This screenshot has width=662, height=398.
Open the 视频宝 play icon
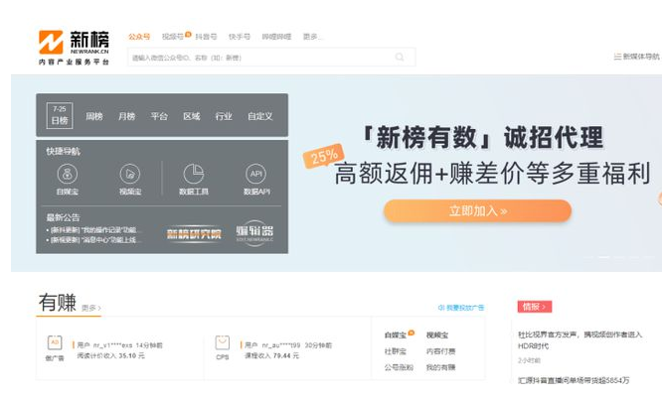[x=129, y=174]
